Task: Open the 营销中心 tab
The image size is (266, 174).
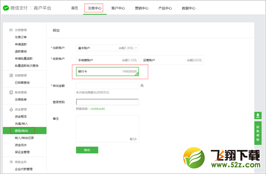Action: (x=142, y=8)
